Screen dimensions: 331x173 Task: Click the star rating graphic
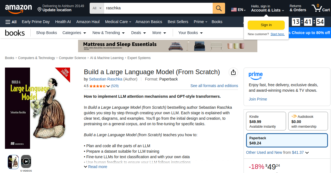tap(97, 86)
